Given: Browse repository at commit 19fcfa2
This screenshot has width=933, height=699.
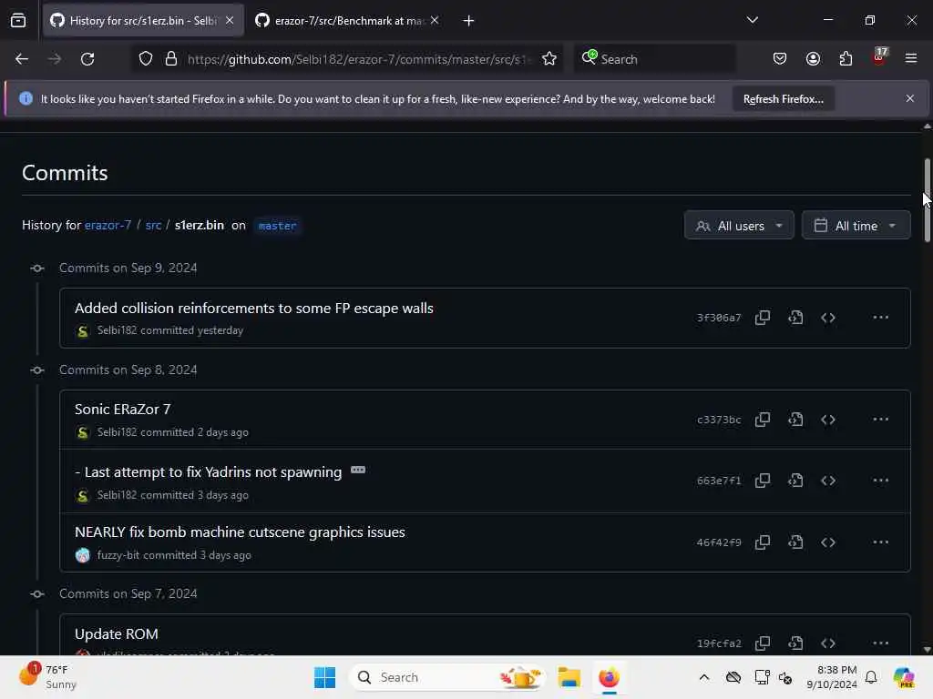Looking at the screenshot, I should pyautogui.click(x=828, y=643).
